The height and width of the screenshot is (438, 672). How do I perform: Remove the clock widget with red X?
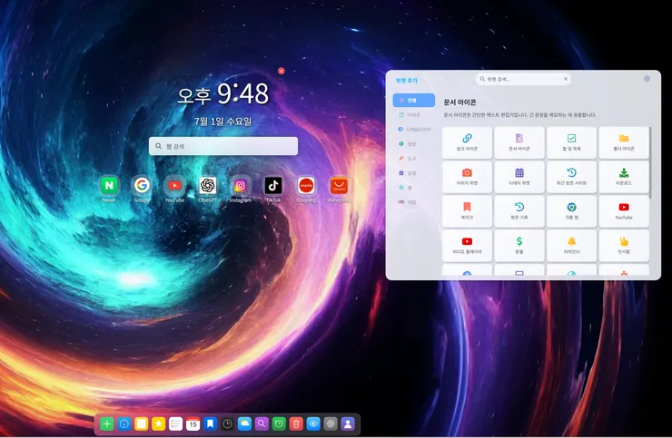pyautogui.click(x=282, y=71)
